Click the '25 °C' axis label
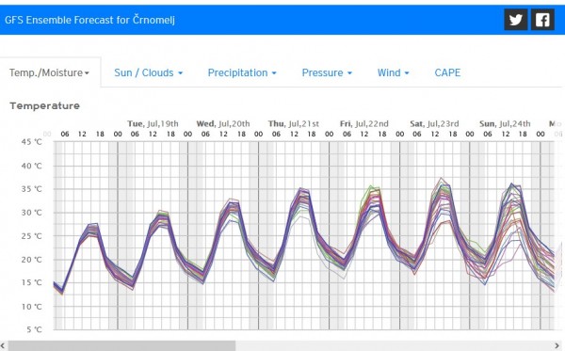565x351 pixels. pos(32,236)
